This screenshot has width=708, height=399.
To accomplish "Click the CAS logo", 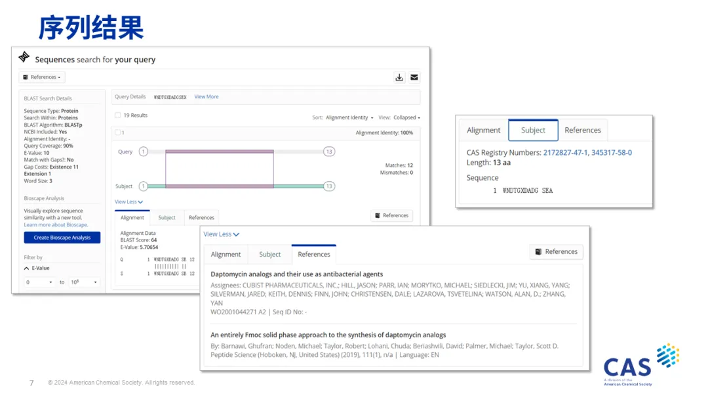I will pyautogui.click(x=641, y=365).
